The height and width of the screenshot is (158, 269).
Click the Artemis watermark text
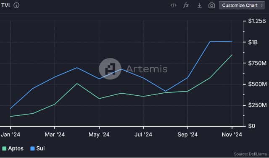147,69
